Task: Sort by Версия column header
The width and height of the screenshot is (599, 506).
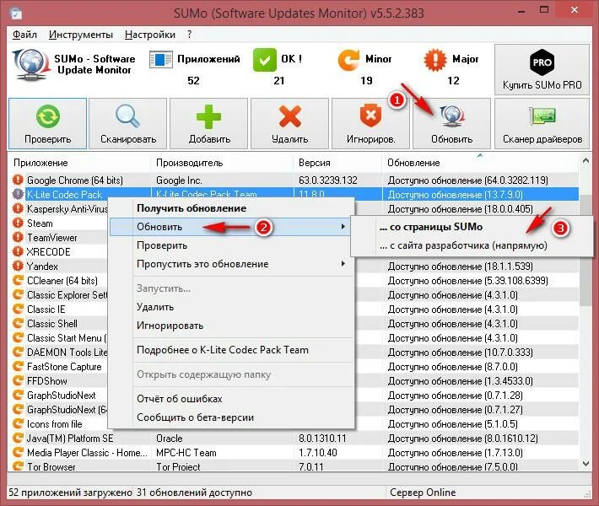Action: 337,163
